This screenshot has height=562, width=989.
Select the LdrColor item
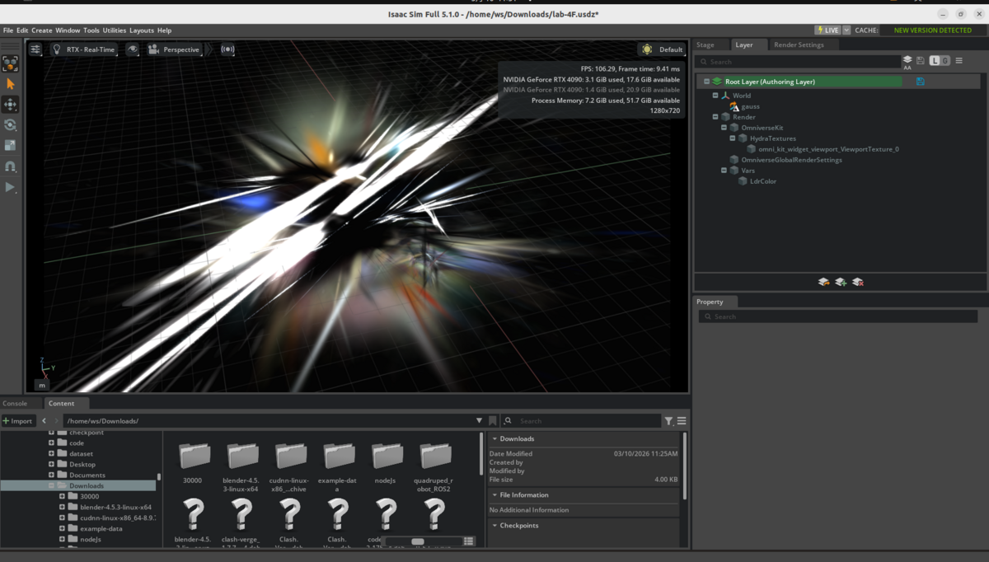763,181
